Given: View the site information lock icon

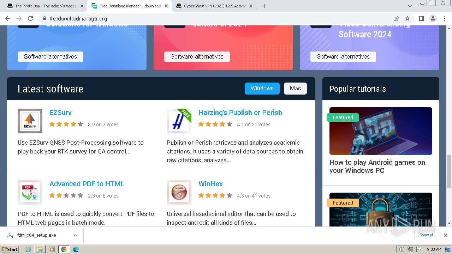Looking at the screenshot, I should [x=44, y=18].
